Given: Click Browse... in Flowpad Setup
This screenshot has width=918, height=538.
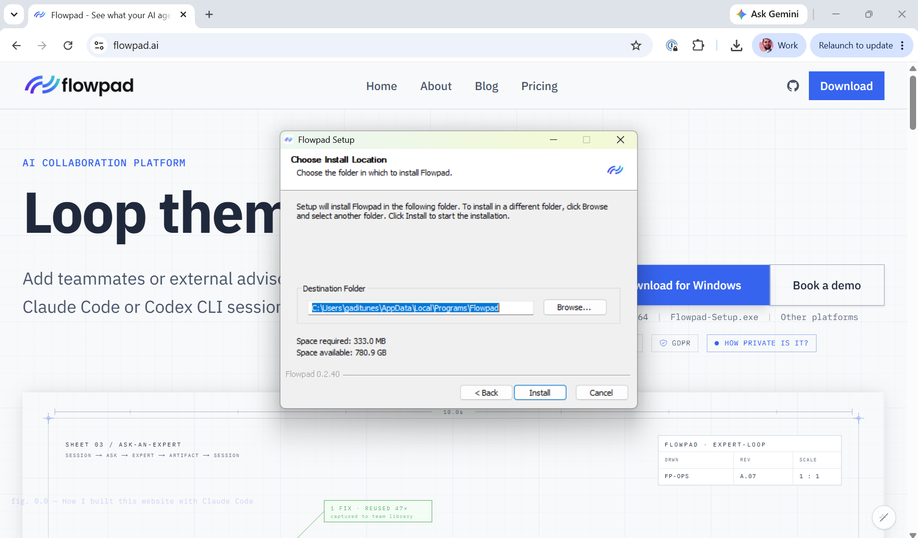Looking at the screenshot, I should [575, 308].
